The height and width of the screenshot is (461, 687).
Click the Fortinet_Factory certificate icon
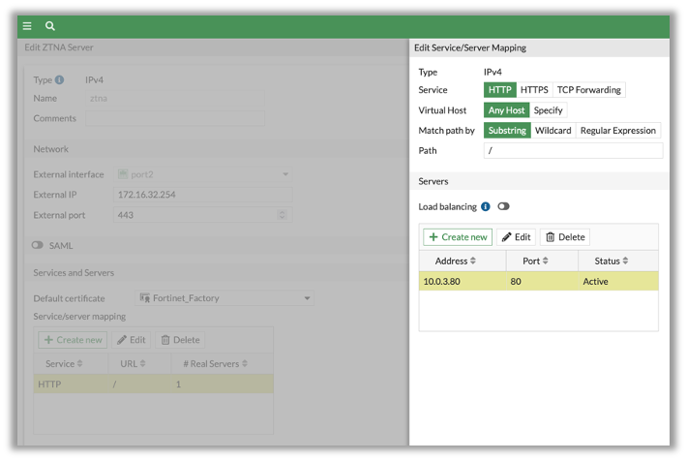[x=144, y=298]
